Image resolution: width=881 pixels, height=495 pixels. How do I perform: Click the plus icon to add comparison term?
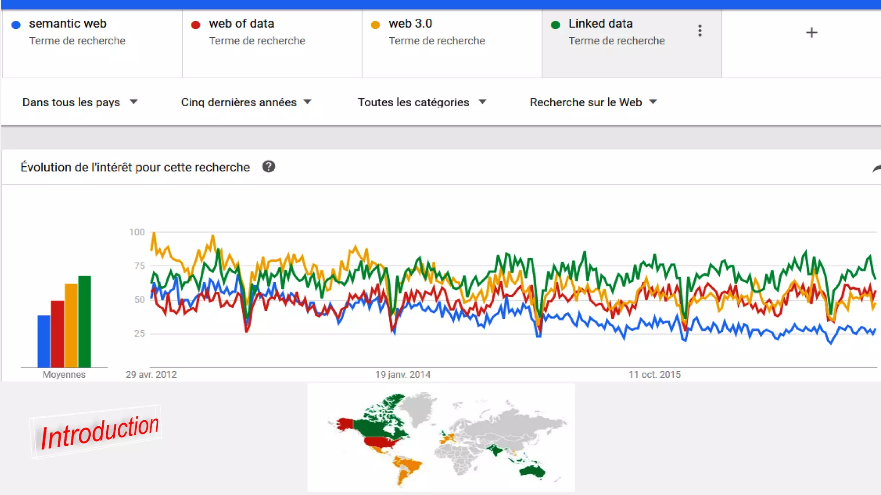tap(811, 33)
